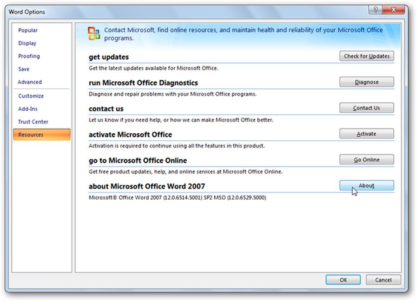417x301 pixels.
Task: Close the Word Options dialog
Action: (393, 10)
